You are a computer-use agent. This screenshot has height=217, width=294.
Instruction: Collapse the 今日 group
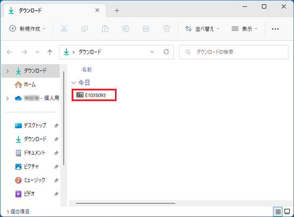click(x=74, y=82)
